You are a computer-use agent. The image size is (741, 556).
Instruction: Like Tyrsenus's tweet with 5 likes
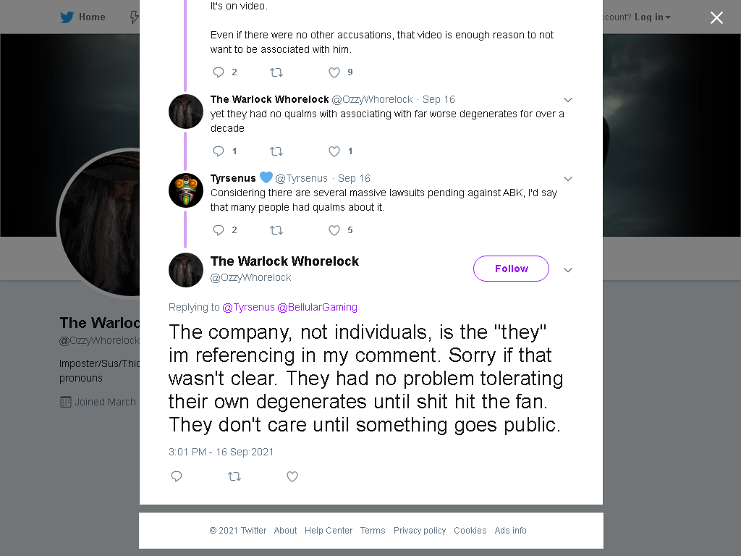tap(334, 230)
